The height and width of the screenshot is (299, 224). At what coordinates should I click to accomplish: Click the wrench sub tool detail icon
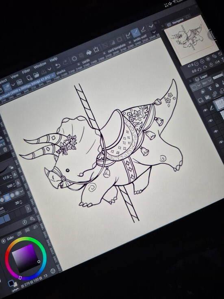(x=33, y=218)
